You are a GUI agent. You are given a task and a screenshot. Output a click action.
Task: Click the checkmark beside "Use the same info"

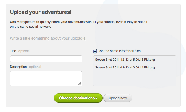pyautogui.click(x=95, y=51)
